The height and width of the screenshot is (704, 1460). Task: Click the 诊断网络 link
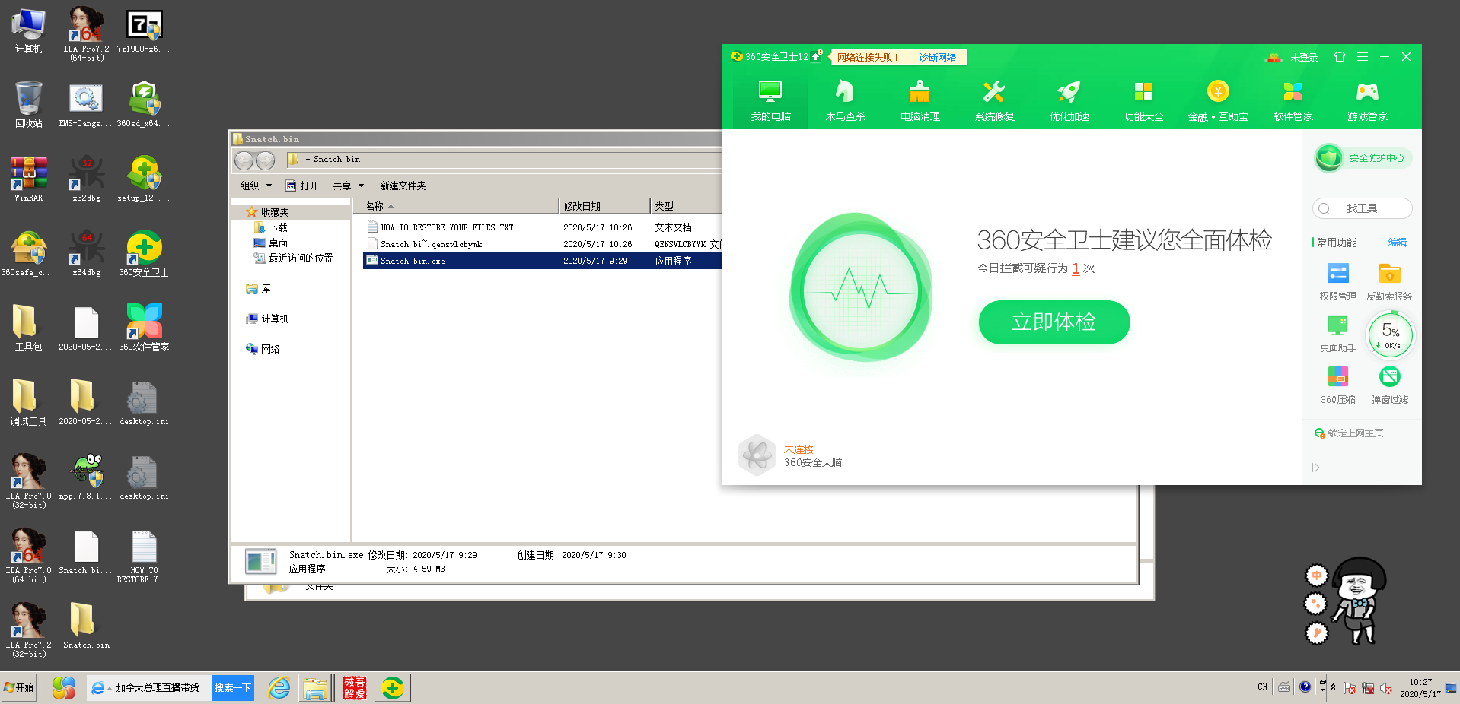[x=937, y=57]
